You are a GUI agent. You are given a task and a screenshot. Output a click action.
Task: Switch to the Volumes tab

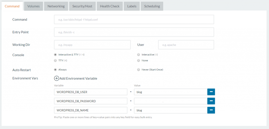(33, 6)
